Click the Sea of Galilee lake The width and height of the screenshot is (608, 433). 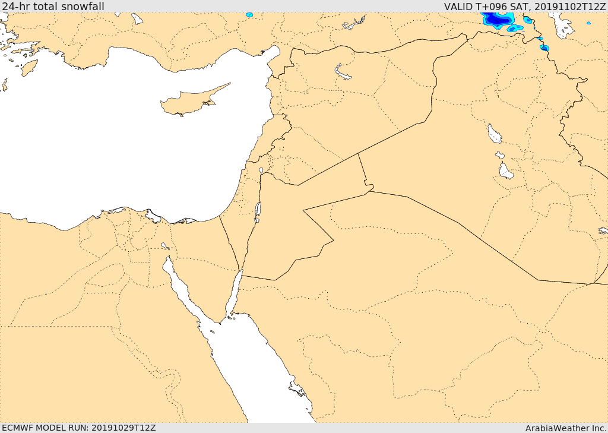(x=261, y=170)
